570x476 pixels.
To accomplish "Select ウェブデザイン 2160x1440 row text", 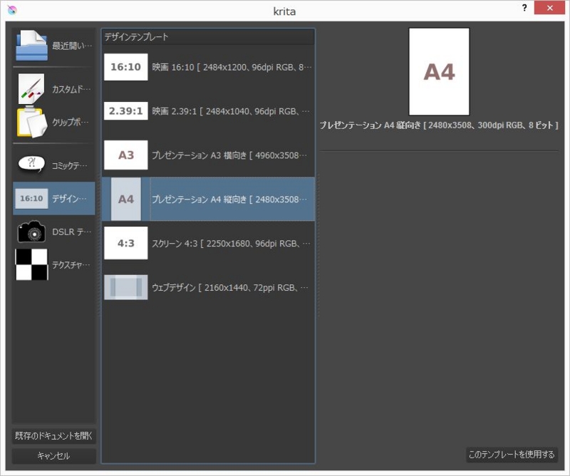I will click(x=229, y=288).
